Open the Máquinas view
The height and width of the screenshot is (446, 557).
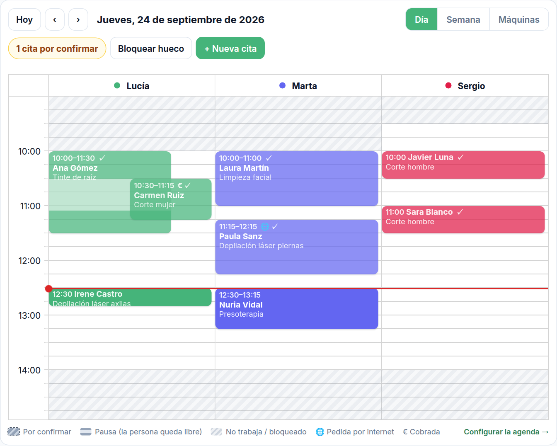click(519, 19)
